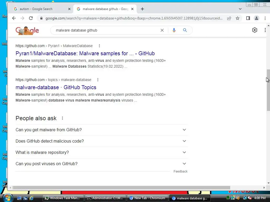Viewport: 270px width, 202px height.
Task: Click the 4:08 PM clock
Action: click(260, 198)
